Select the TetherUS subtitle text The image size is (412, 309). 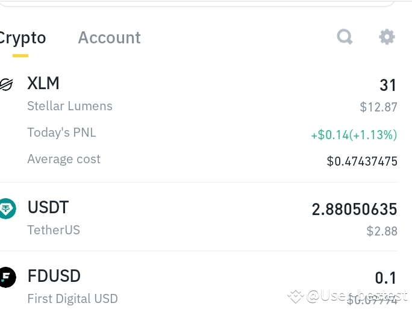[x=54, y=230]
